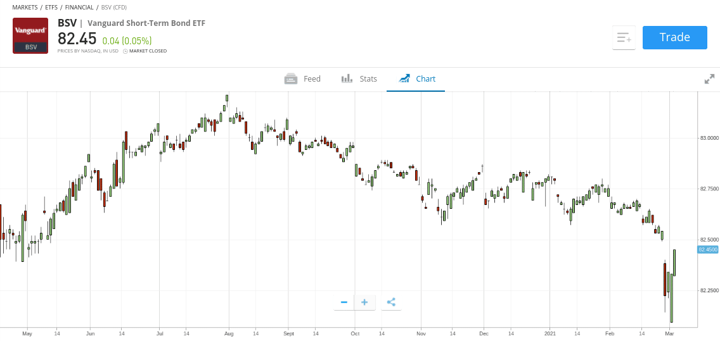720x341 pixels.
Task: Click the 82.4500 current price label
Action: click(x=707, y=250)
